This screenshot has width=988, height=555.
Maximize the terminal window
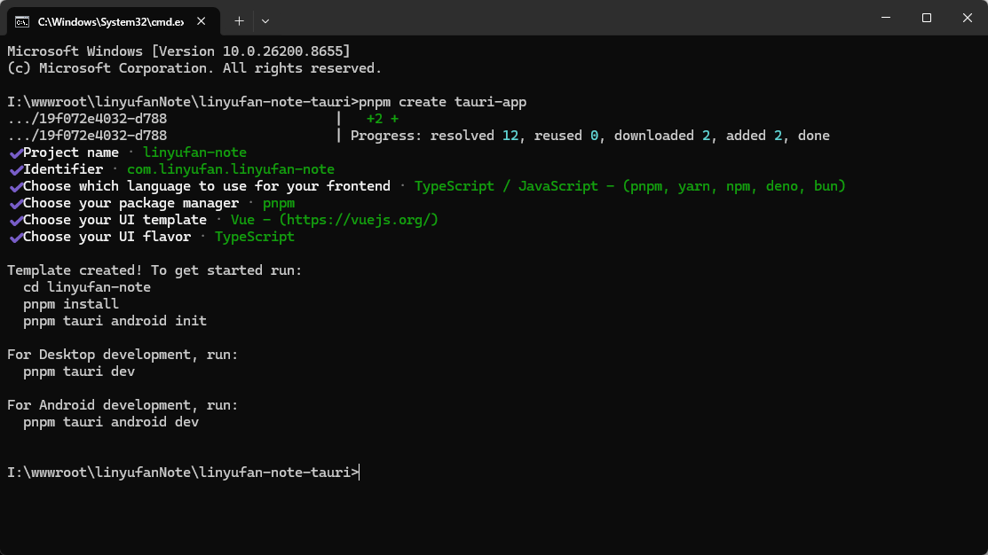[x=926, y=18]
